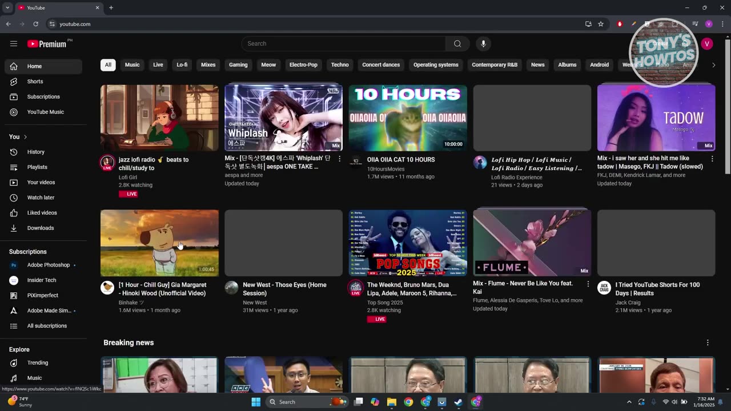
Task: Go to Home in sidebar
Action: pos(43,66)
